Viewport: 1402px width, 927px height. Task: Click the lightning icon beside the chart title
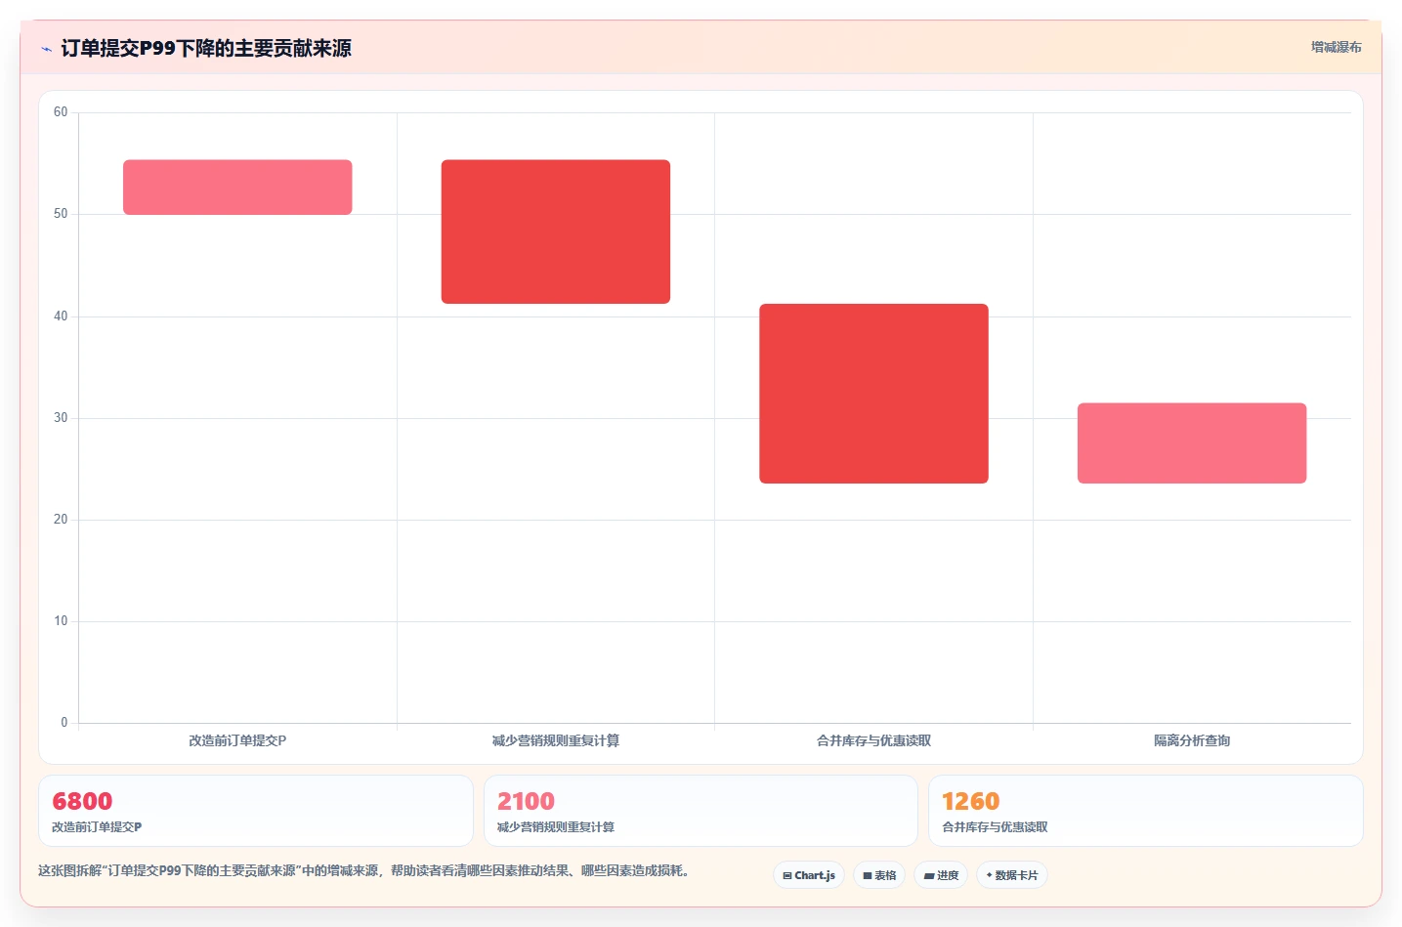point(46,49)
